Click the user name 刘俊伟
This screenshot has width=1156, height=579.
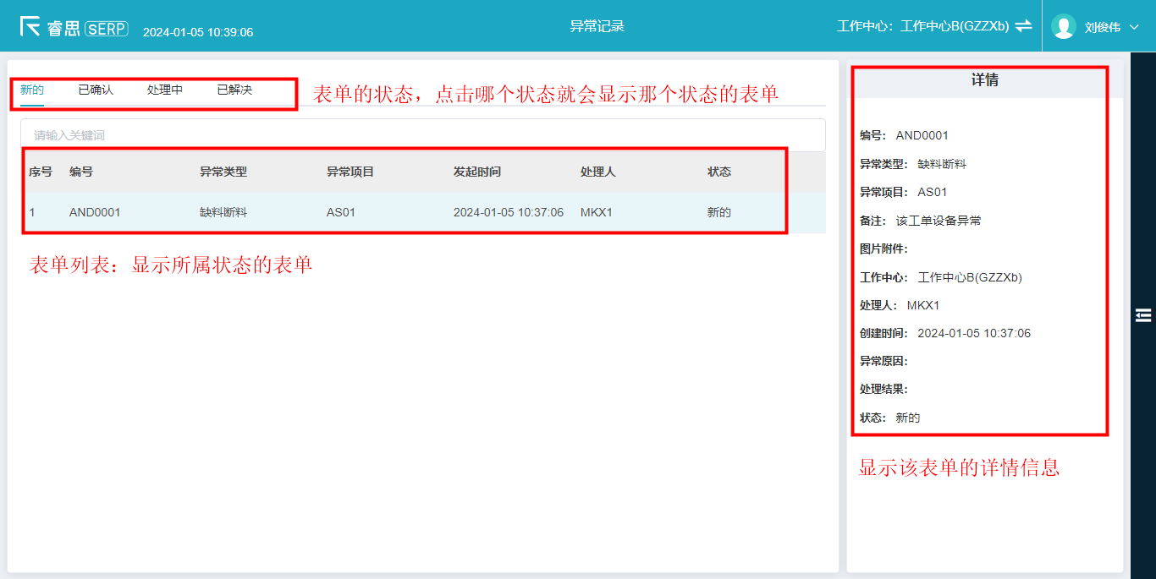(1102, 27)
